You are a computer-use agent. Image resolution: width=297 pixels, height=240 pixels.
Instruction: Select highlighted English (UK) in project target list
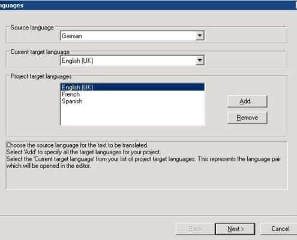click(133, 87)
